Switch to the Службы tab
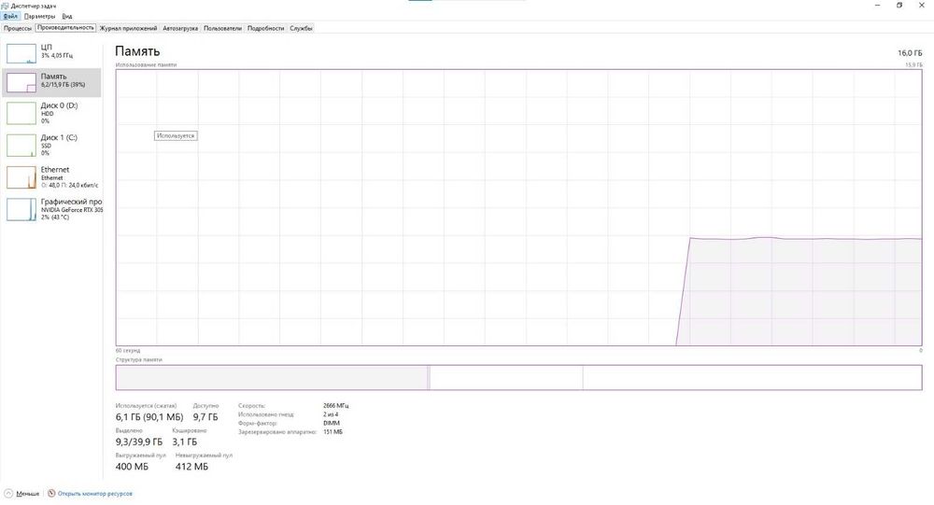The height and width of the screenshot is (505, 934). coord(301,28)
